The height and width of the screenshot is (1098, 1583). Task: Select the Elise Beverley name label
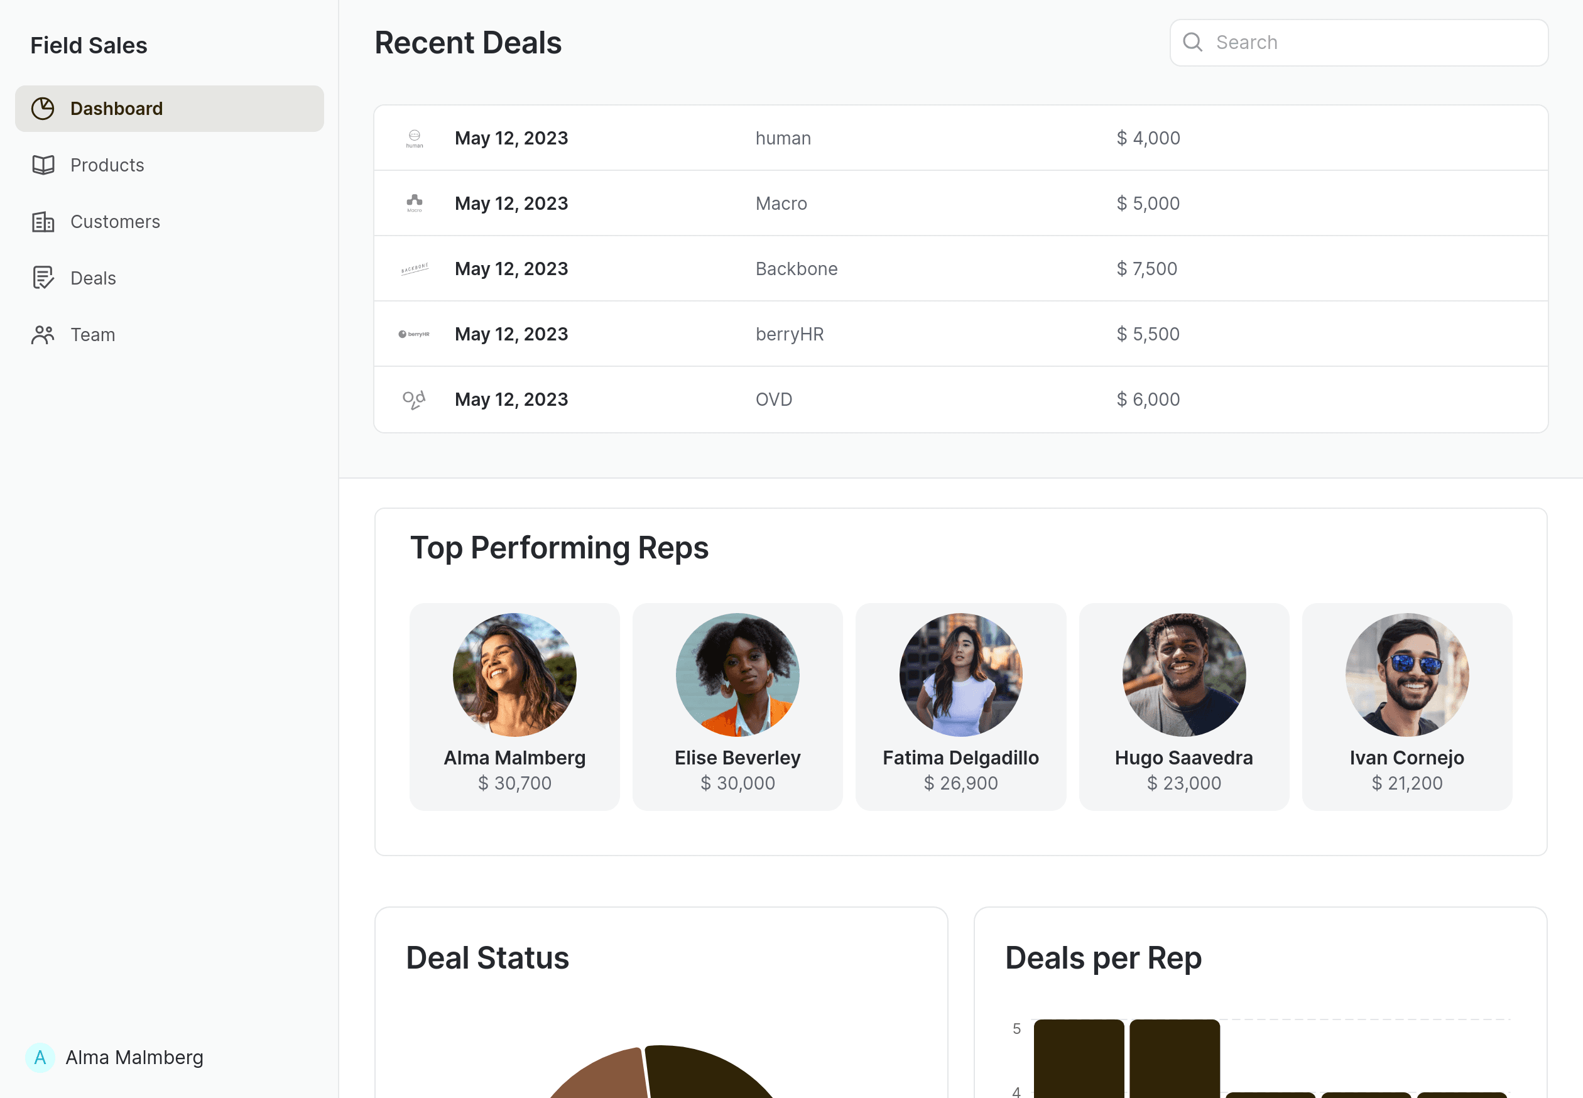[737, 758]
